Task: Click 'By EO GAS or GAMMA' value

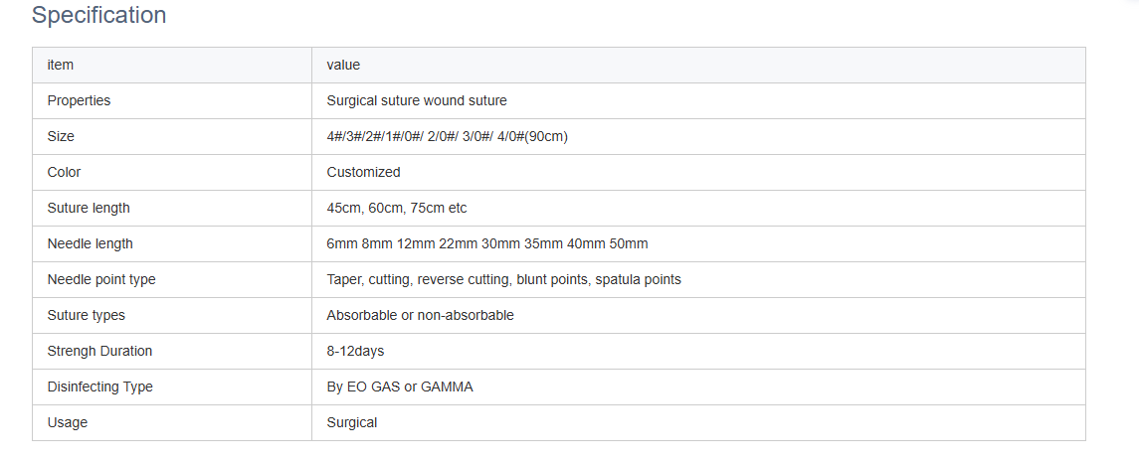Action: (400, 387)
